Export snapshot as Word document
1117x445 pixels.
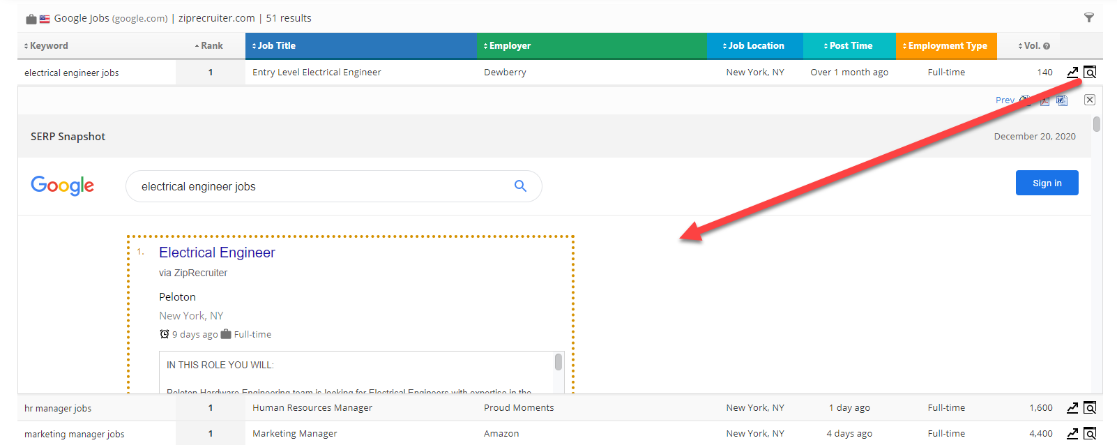1061,100
